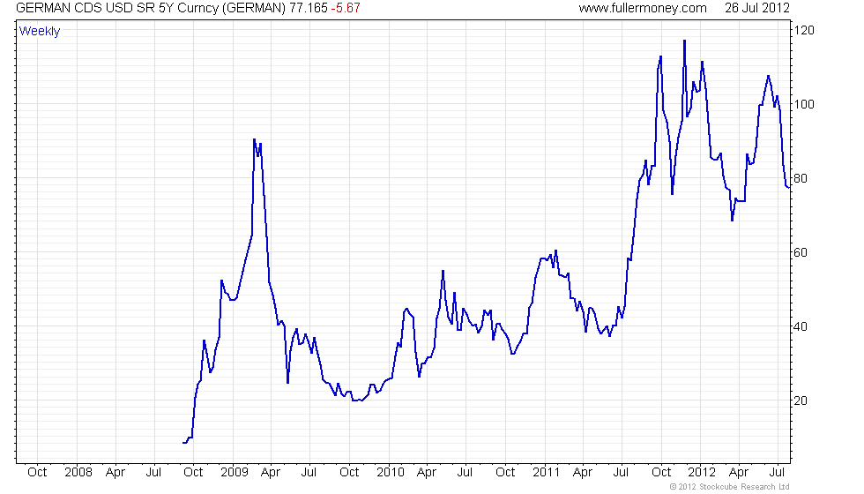Click the 'Jul' label right after 2011
Viewport: 864px width, 494px height.
tap(621, 473)
